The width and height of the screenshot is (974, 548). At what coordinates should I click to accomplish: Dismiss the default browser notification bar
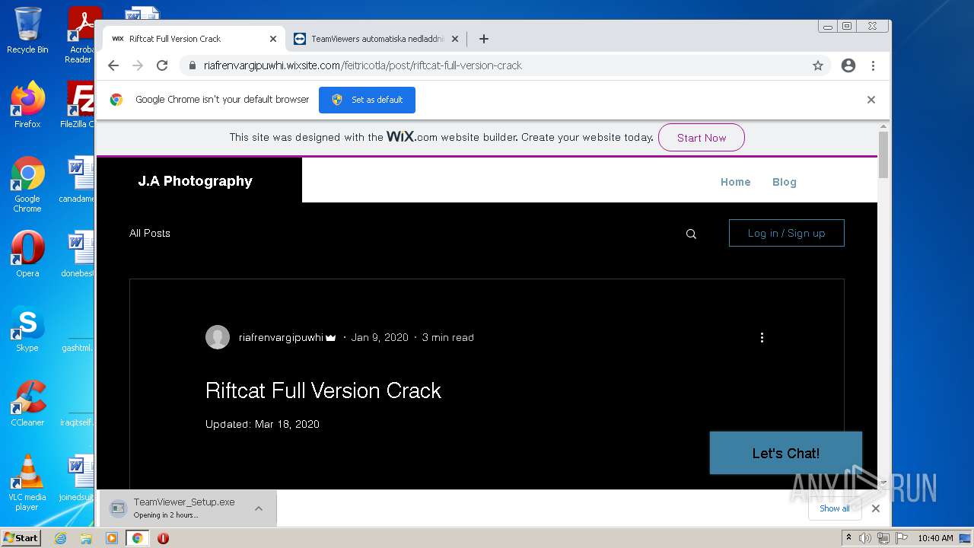pos(871,100)
